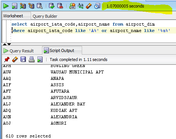This screenshot has height=139, width=176.
Task: Click the AJR output row code
Action: [7, 98]
